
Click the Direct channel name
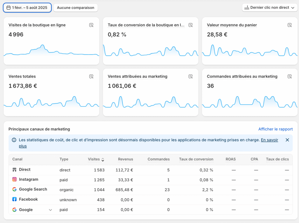click(25, 169)
